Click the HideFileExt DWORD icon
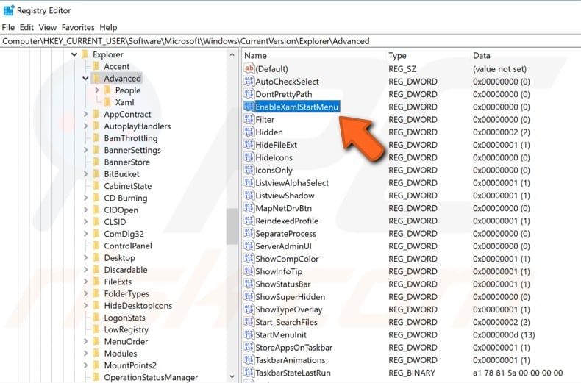Image resolution: width=581 pixels, height=383 pixels. [249, 145]
